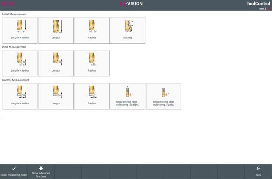Choose Wear Measurement Length tile
This screenshot has width=272, height=179.
pos(56,63)
